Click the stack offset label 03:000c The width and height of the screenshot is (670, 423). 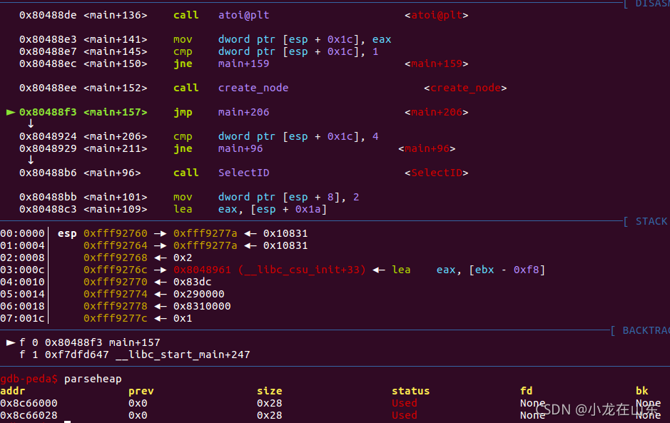22,270
